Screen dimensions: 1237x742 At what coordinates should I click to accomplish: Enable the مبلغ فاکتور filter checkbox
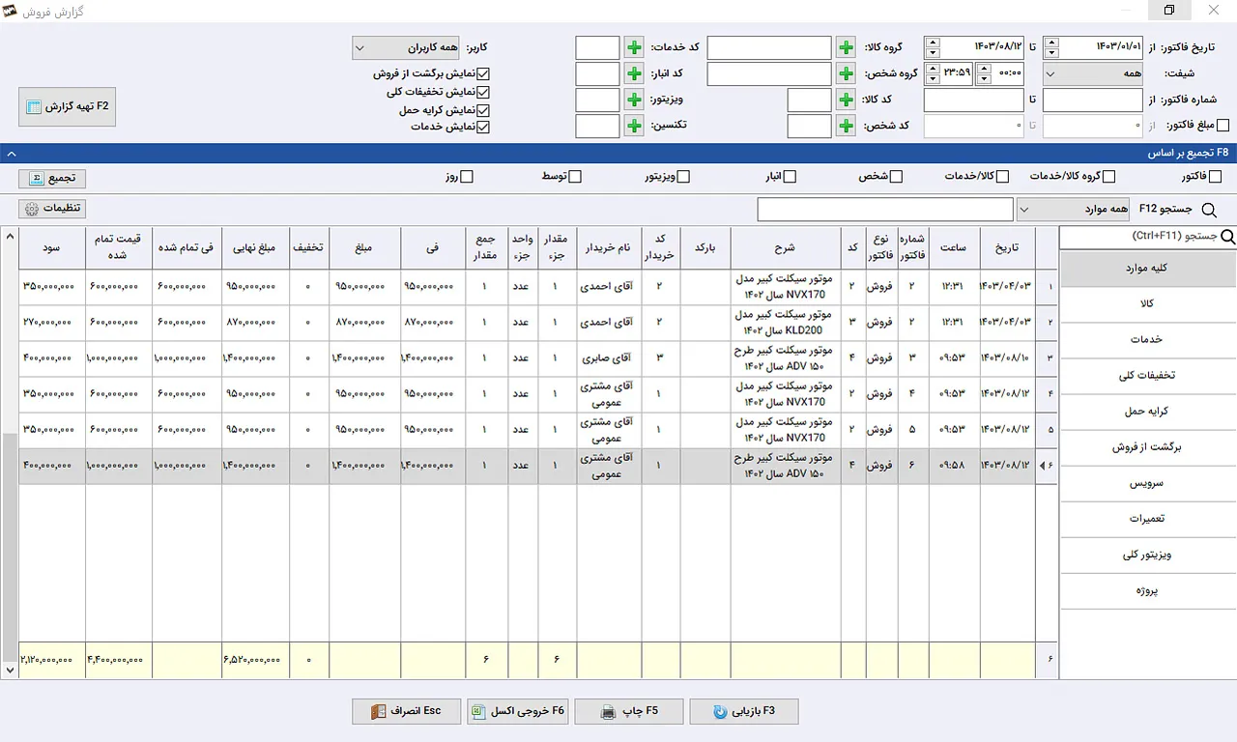(x=1223, y=126)
